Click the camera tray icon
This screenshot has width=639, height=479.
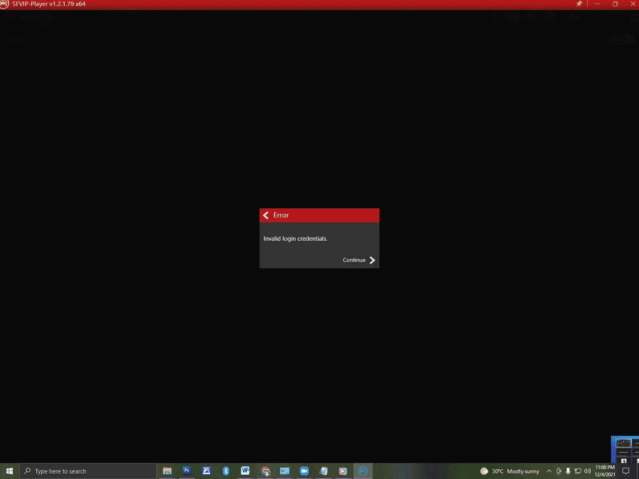[559, 471]
